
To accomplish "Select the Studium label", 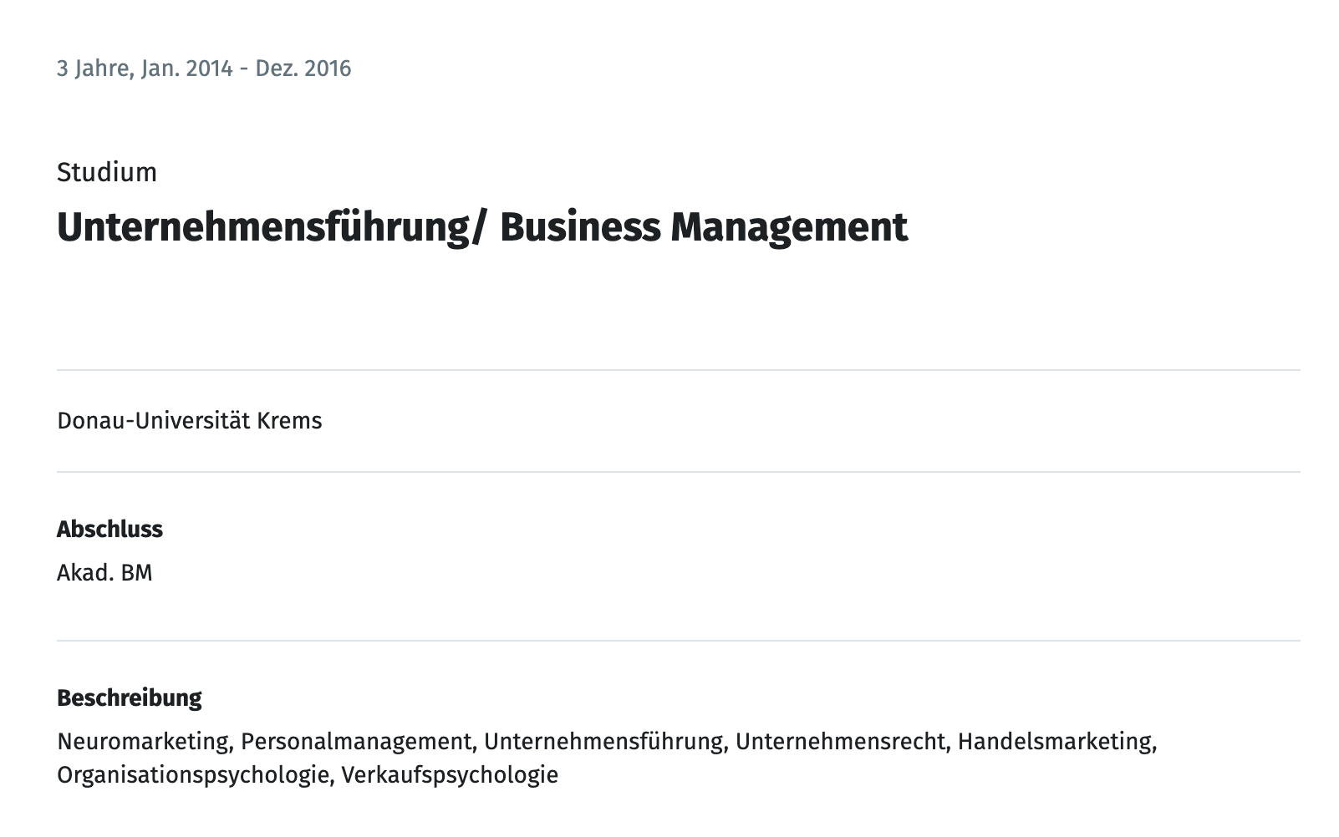I will (107, 172).
